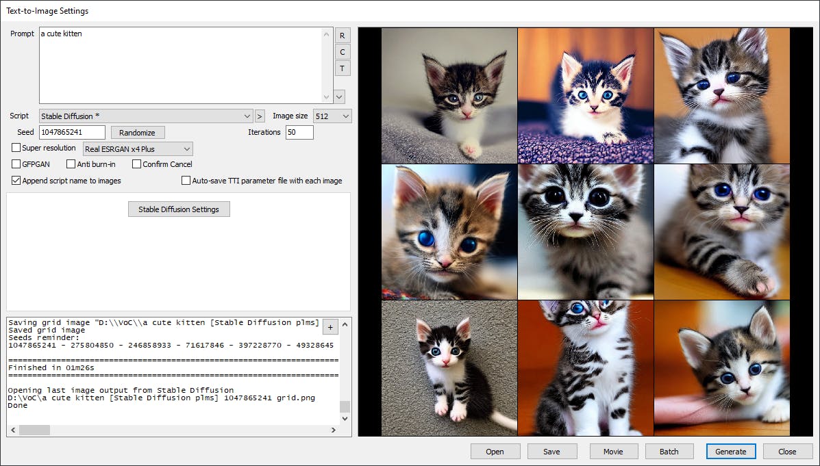Click the kitten on gray blanket thumbnail
820x466 pixels.
[449, 96]
